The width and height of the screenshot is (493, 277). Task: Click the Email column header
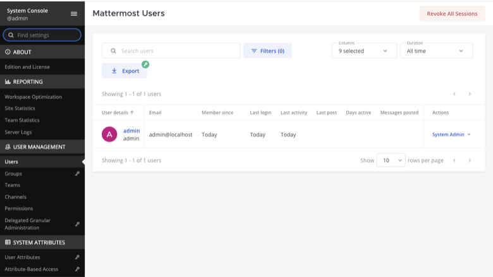point(155,112)
